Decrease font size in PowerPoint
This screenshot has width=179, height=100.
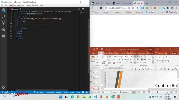pos(127,62)
